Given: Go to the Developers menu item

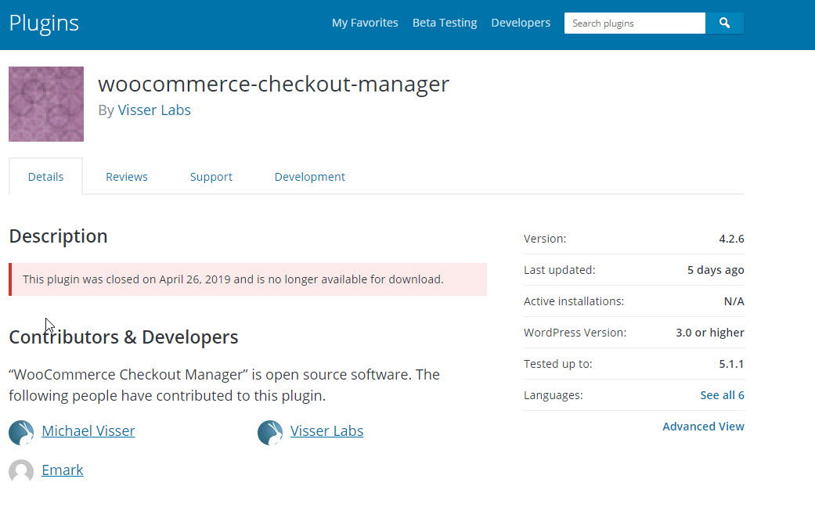Looking at the screenshot, I should [x=521, y=23].
